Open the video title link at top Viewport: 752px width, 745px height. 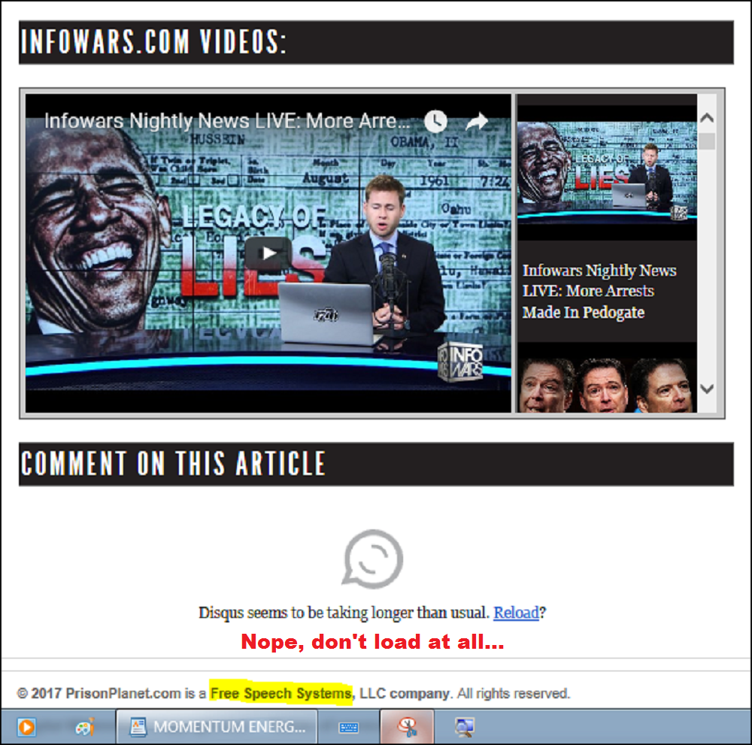tap(227, 121)
